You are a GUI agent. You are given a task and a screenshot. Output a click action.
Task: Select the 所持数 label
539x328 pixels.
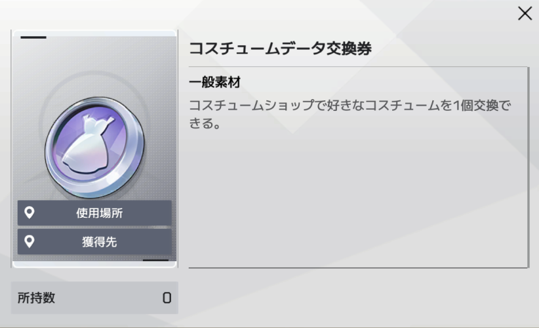pyautogui.click(x=37, y=298)
